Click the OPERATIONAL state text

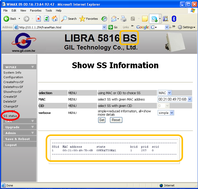point(106,150)
